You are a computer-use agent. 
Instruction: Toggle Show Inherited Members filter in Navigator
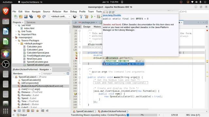pos(15,110)
